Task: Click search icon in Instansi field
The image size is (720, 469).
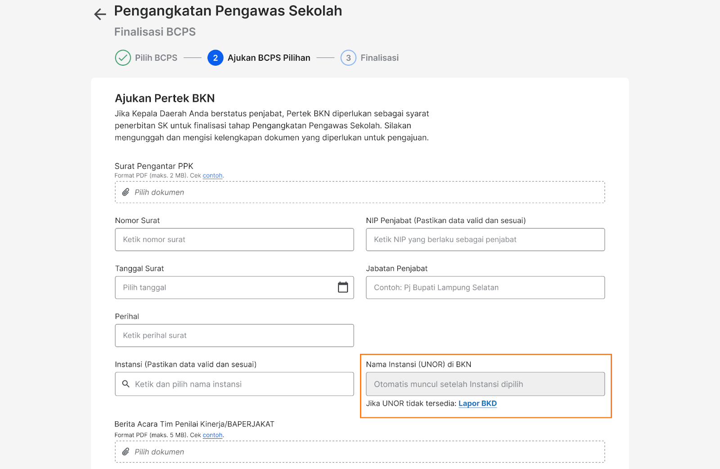Action: 126,384
